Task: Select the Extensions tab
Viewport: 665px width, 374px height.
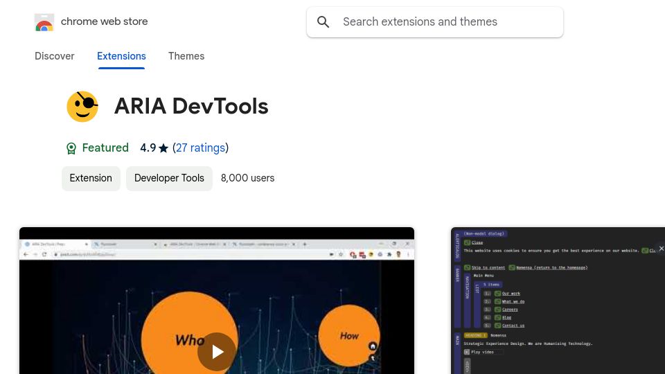Action: tap(121, 56)
